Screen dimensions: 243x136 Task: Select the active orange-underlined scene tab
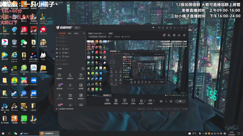pyautogui.click(x=62, y=33)
